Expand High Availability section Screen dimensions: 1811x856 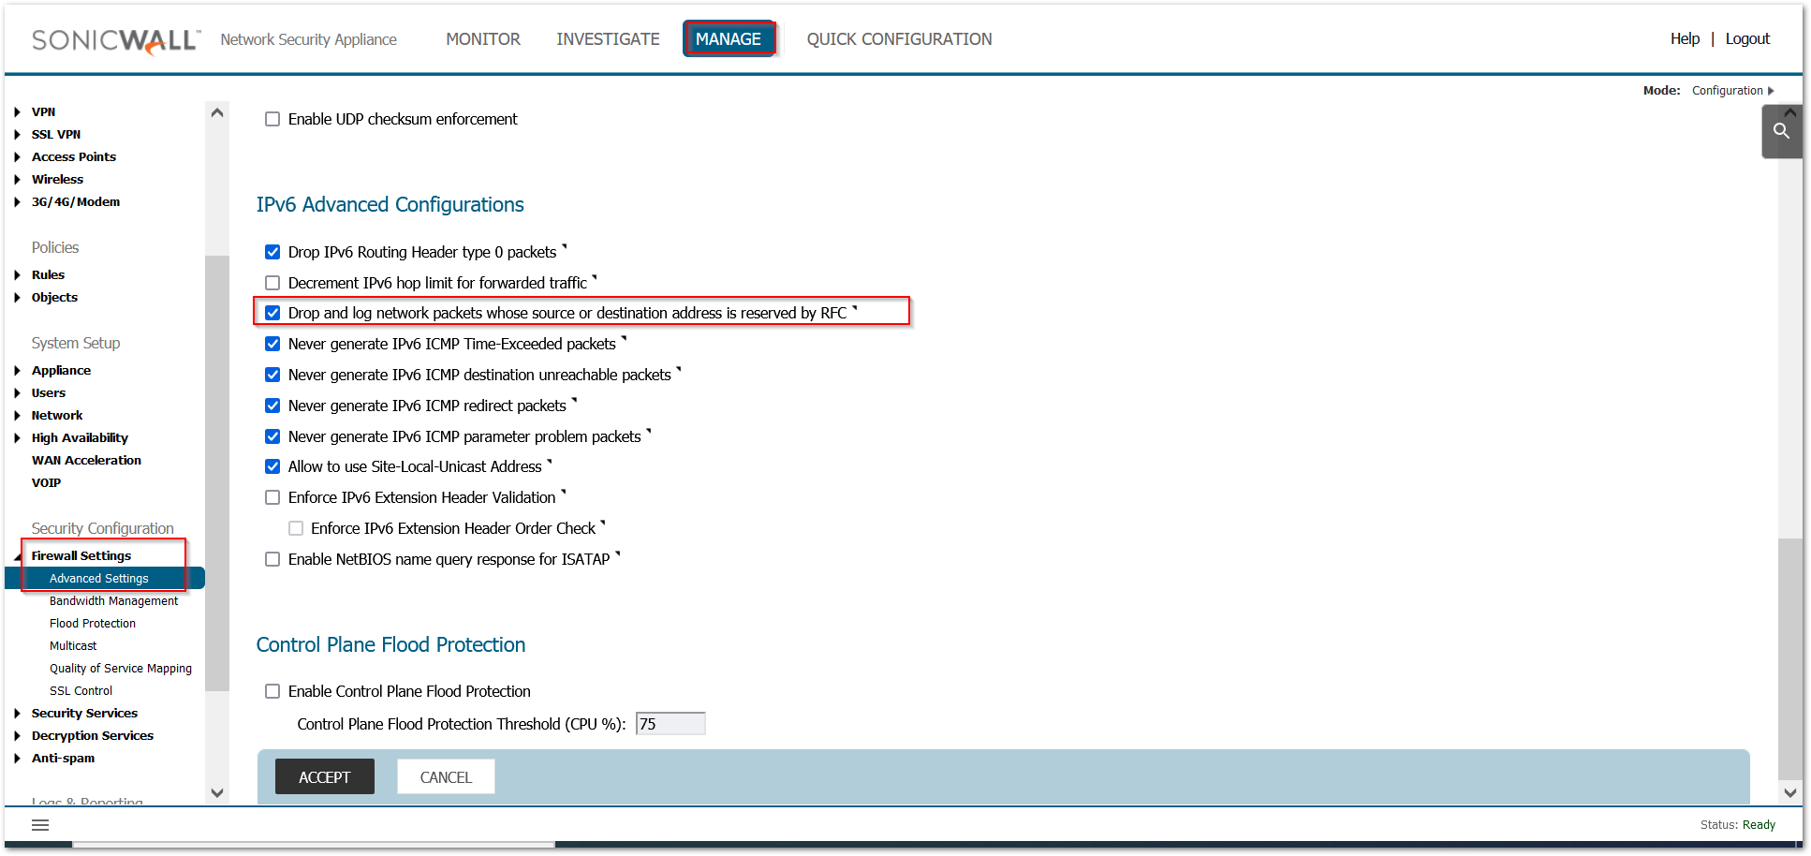(x=18, y=437)
